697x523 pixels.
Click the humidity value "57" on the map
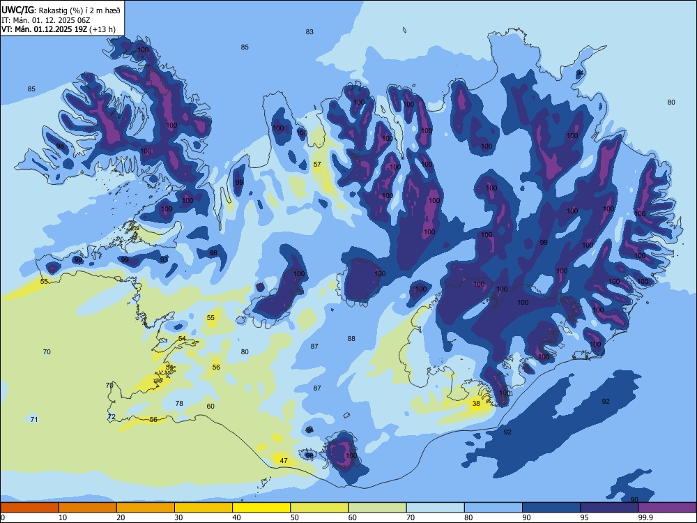317,164
